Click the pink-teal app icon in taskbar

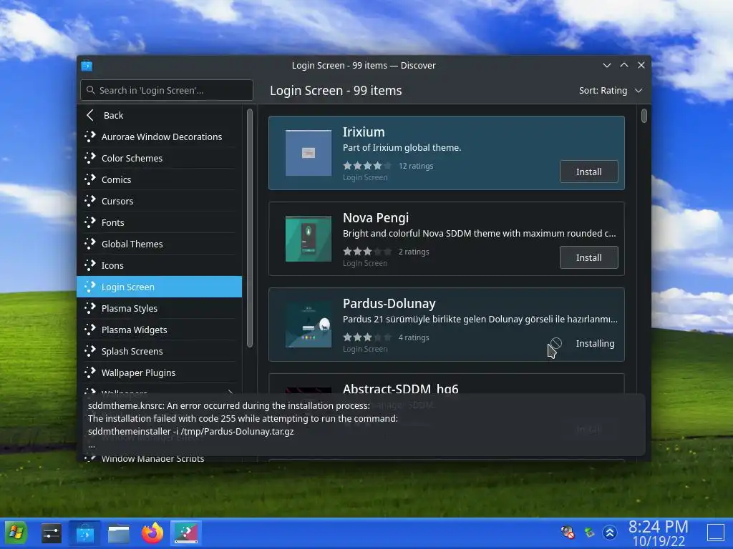186,533
